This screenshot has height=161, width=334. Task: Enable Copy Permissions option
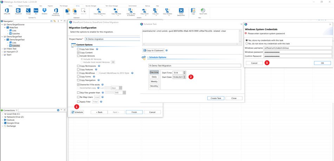point(78,66)
